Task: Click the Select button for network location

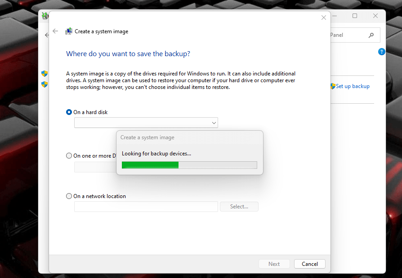Action: click(239, 206)
